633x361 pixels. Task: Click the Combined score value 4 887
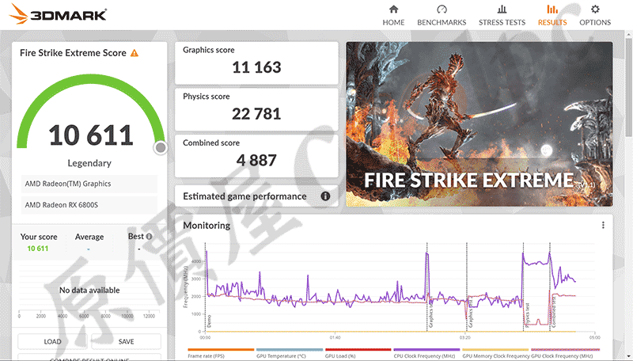pos(256,160)
